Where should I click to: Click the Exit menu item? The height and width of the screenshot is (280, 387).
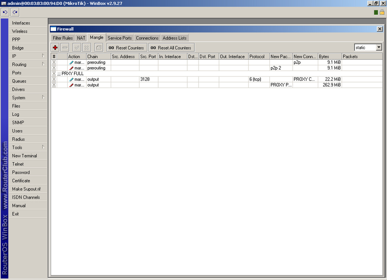point(28,214)
